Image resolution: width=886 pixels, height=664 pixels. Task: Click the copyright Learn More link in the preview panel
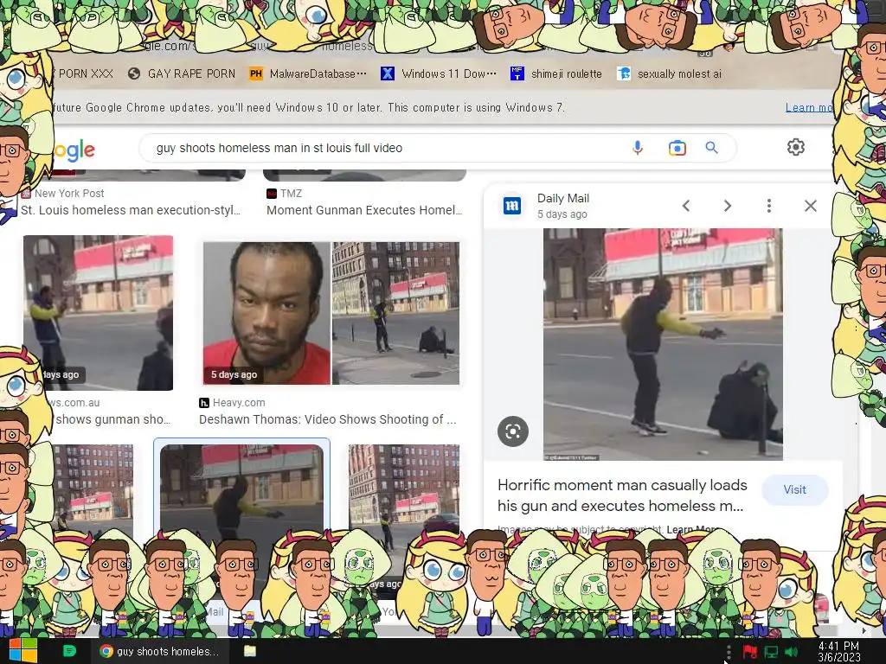692,530
